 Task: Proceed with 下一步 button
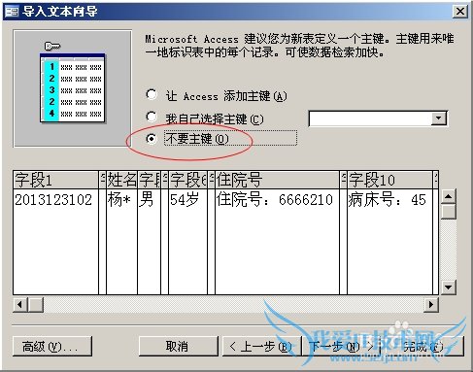tap(342, 347)
